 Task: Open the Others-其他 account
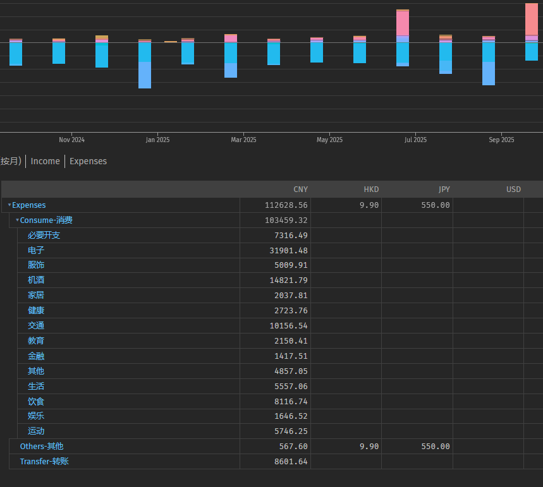click(x=42, y=447)
